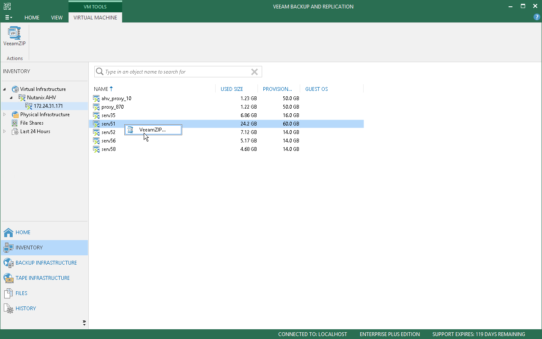The width and height of the screenshot is (542, 339).
Task: Switch to the View ribbon tab
Action: pyautogui.click(x=57, y=18)
